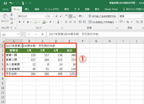The image size is (144, 104).
Task: Apply accounting number format icon
Action: (x=121, y=22)
